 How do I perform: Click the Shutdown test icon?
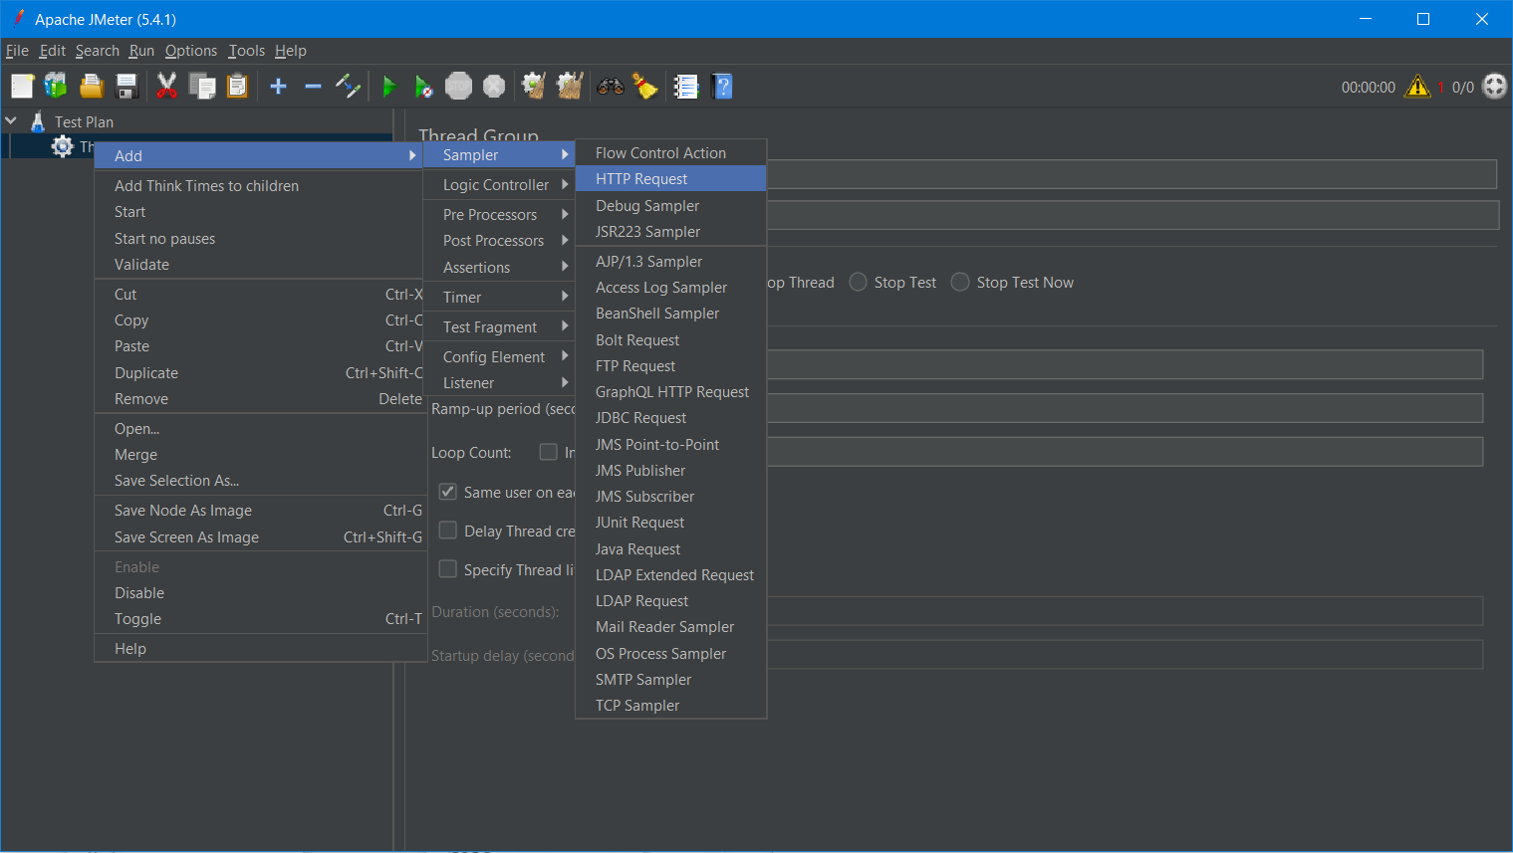pyautogui.click(x=494, y=87)
